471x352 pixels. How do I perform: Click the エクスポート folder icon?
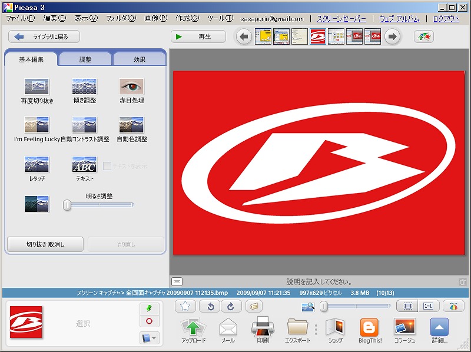[297, 330]
